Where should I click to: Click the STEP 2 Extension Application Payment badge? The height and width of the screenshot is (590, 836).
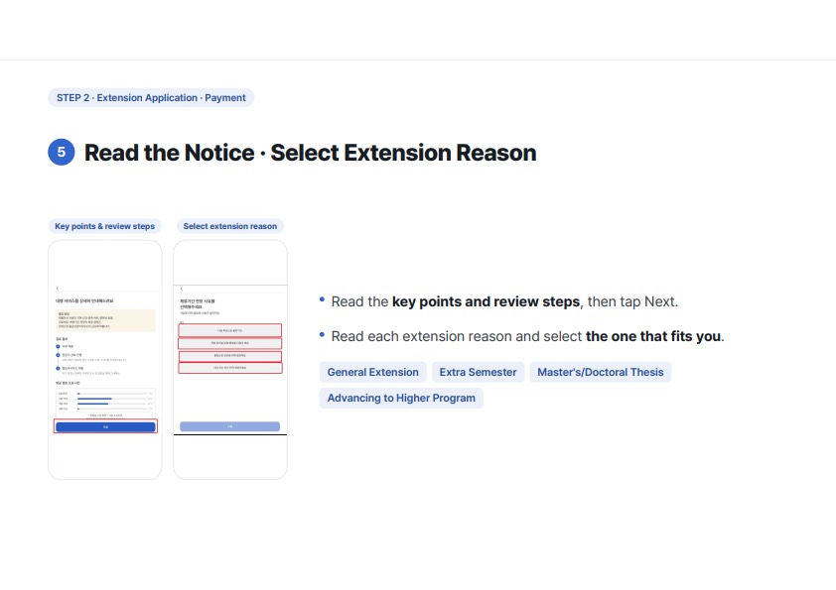click(x=151, y=98)
